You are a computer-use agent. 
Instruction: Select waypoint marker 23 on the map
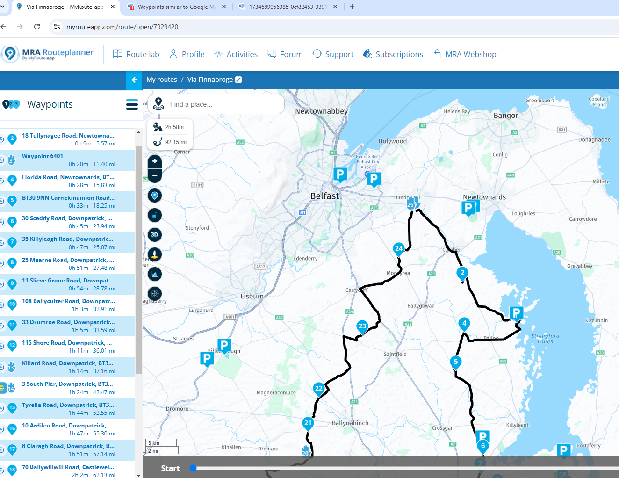pos(362,327)
